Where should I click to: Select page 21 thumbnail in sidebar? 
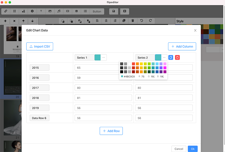click(13, 118)
